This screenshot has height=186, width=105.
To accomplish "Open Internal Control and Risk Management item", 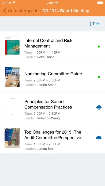I will tap(52, 46).
